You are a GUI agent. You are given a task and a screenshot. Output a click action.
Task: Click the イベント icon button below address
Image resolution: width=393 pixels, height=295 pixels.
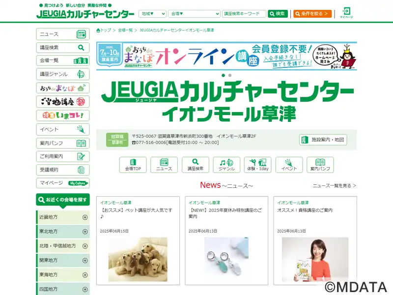pos(289,165)
